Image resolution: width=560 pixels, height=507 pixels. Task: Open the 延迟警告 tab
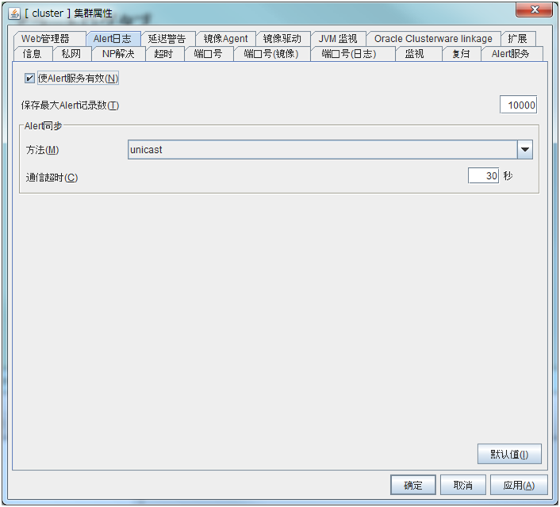pyautogui.click(x=168, y=39)
